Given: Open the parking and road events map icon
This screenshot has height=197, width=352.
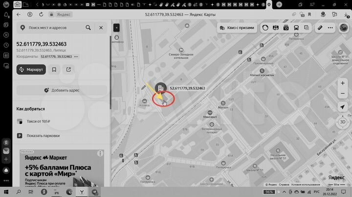Looking at the screenshot, I should pyautogui.click(x=276, y=28).
